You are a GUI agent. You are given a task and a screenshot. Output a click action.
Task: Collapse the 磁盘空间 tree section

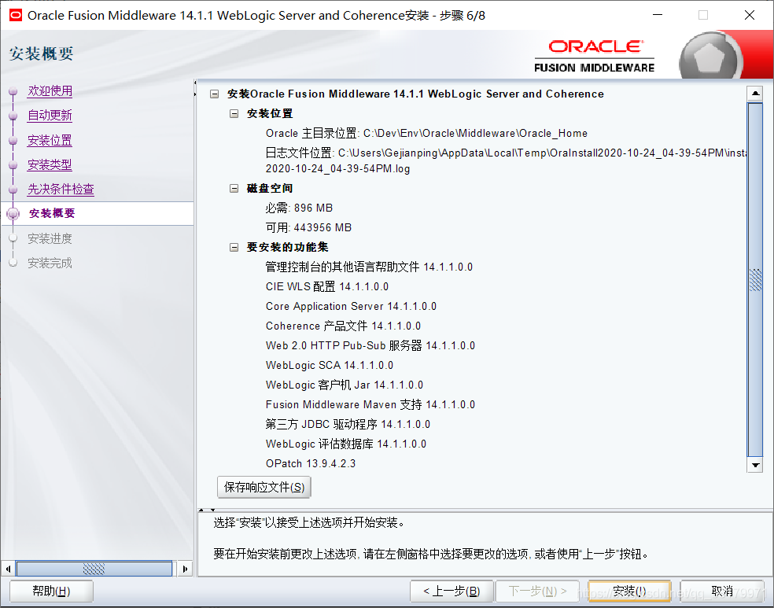coord(234,188)
